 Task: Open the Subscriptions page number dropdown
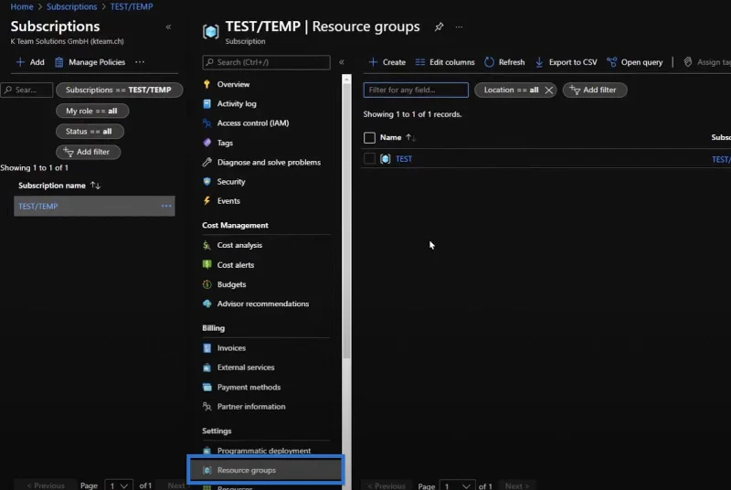coord(119,485)
